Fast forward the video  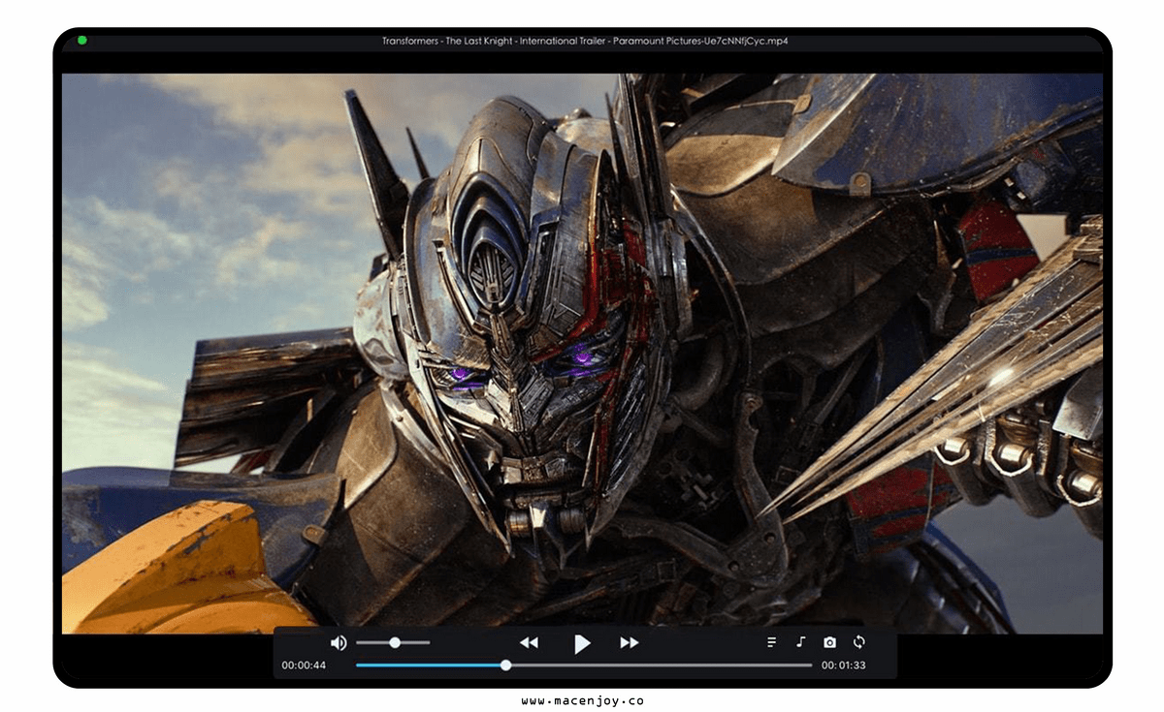pos(630,642)
